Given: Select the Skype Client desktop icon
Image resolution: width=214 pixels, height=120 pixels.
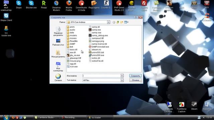Looking at the screenshot, I should (6, 17).
